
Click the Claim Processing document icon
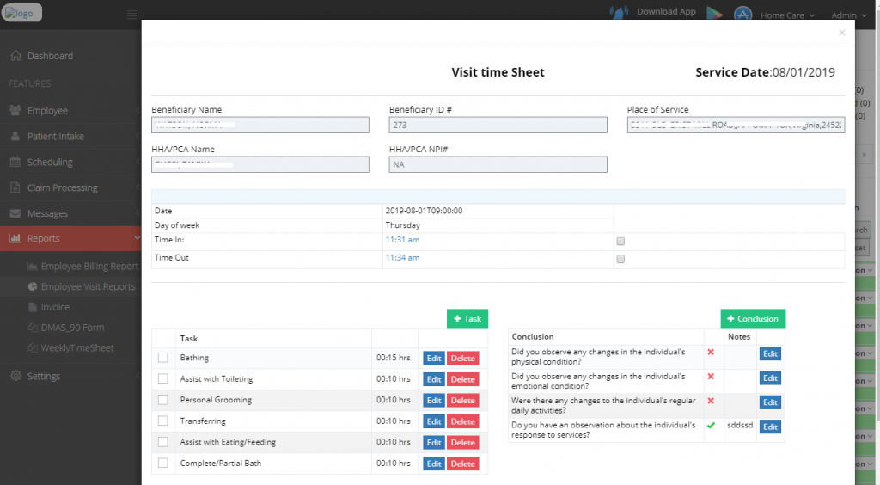[x=15, y=187]
